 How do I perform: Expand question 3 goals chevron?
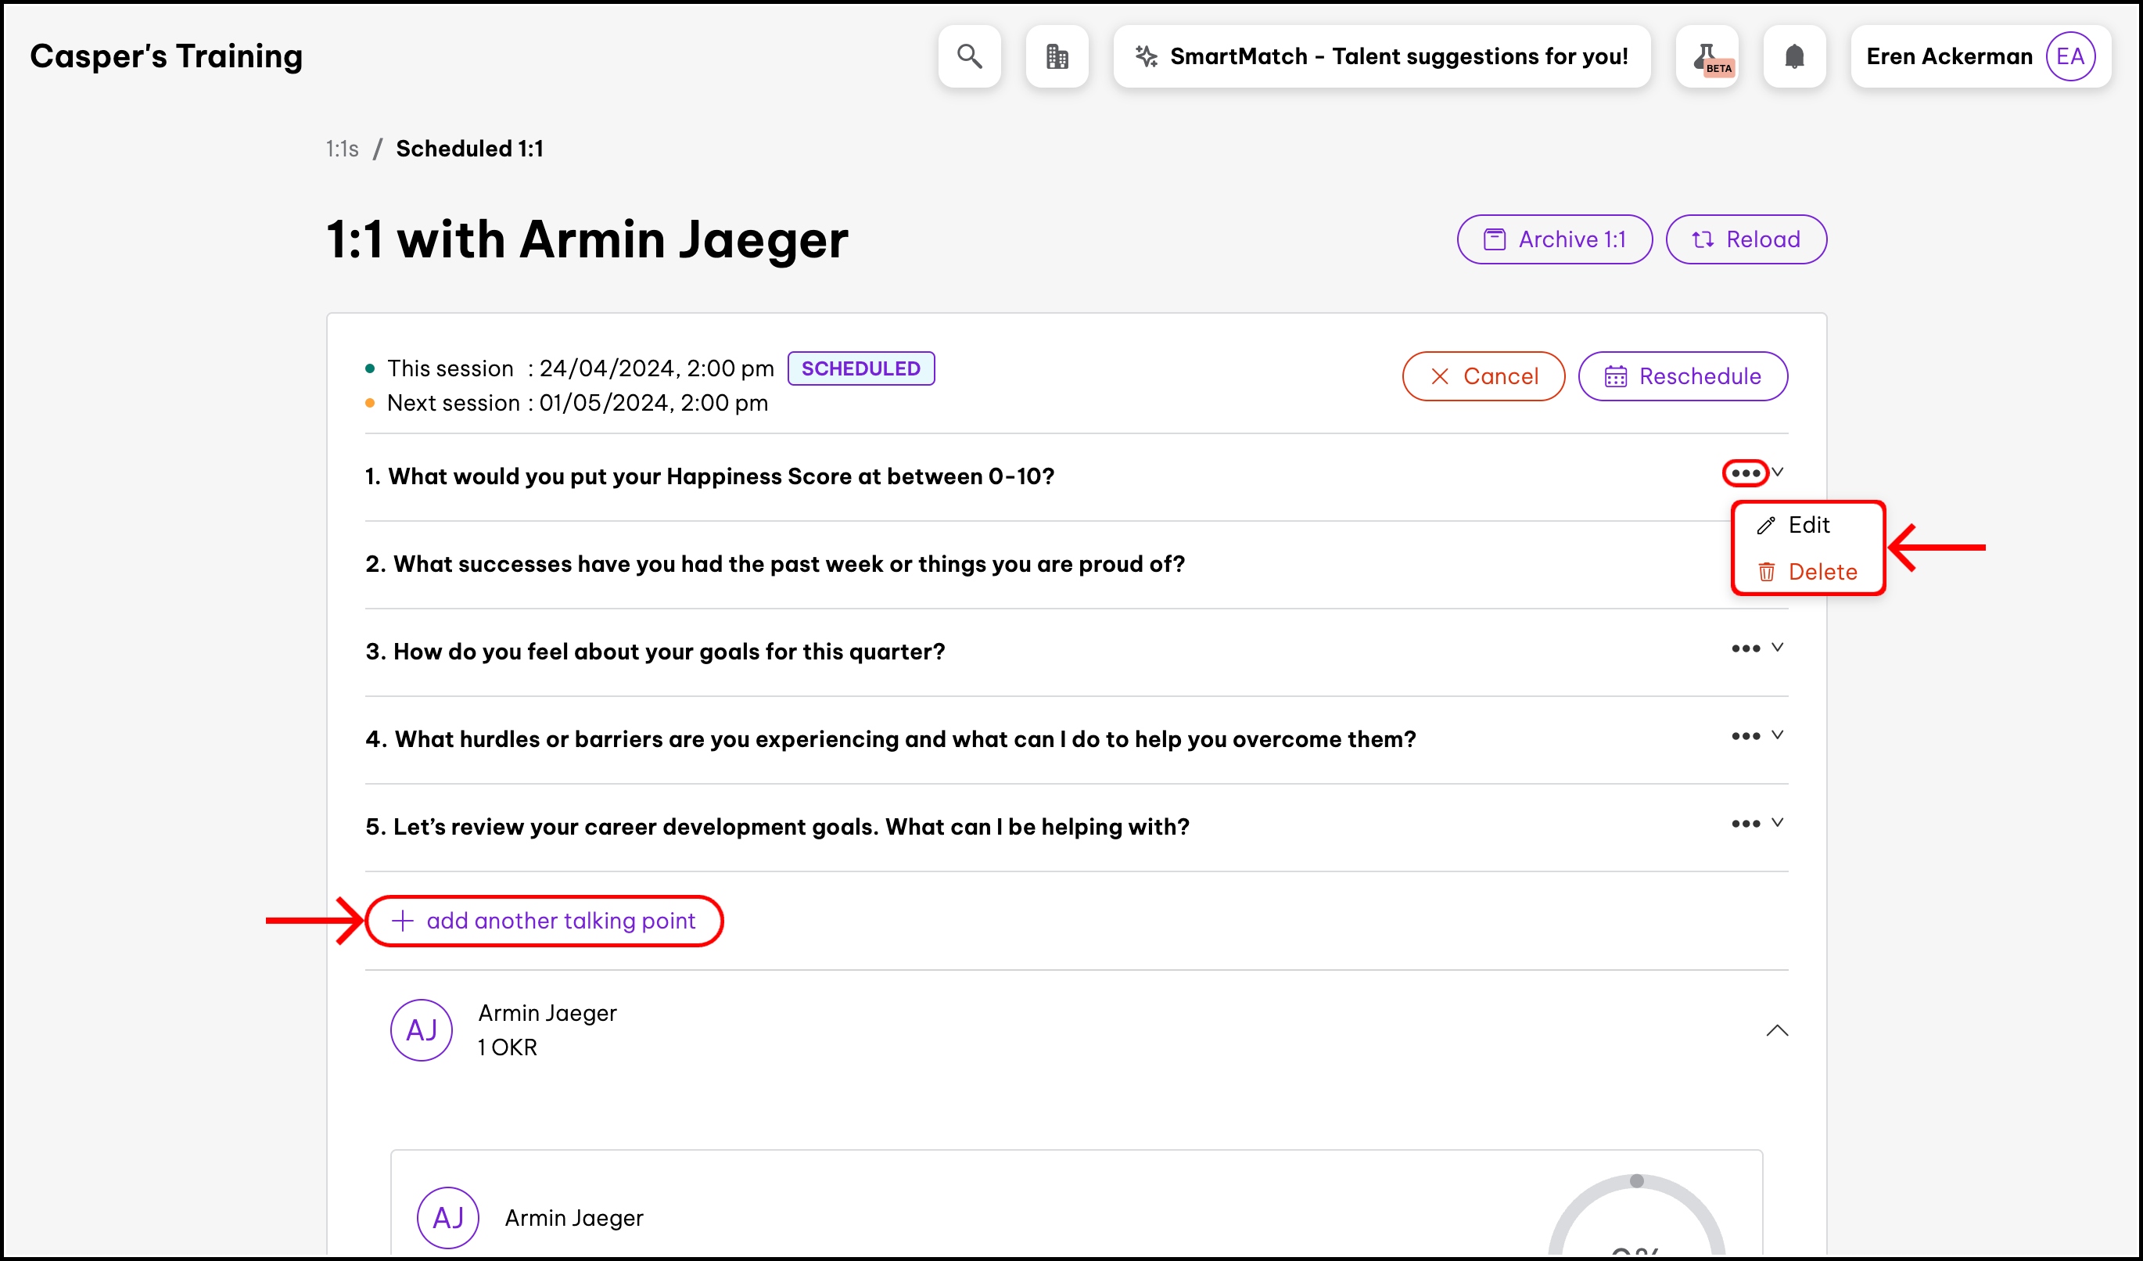pos(1777,648)
